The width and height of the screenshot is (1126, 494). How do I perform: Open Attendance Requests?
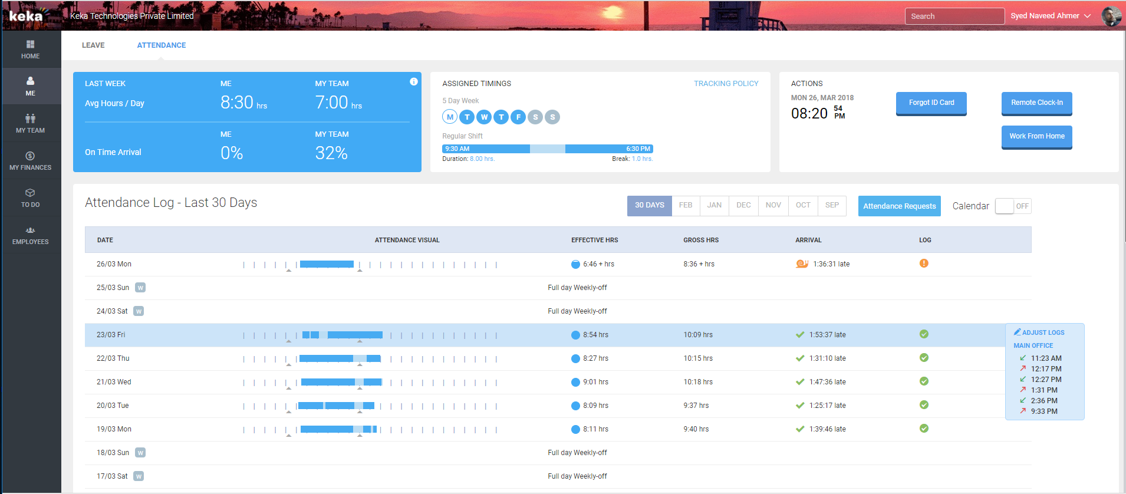point(899,206)
